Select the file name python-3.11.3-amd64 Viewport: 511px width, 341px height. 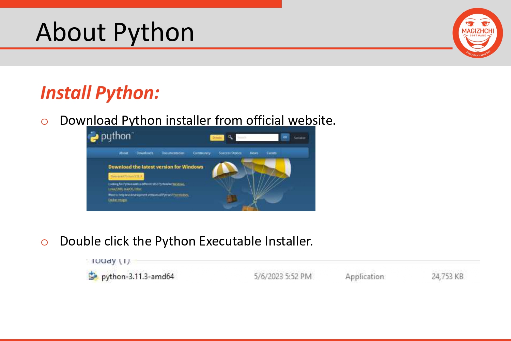(138, 277)
